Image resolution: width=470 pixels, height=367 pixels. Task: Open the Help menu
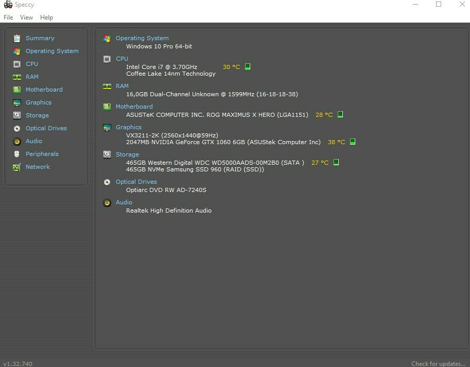pyautogui.click(x=46, y=17)
